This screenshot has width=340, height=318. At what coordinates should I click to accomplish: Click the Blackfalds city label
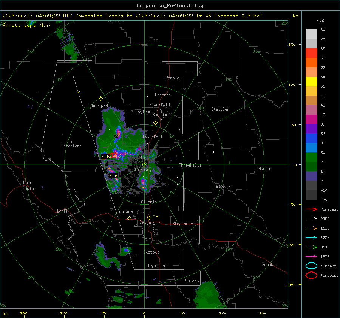[161, 105]
